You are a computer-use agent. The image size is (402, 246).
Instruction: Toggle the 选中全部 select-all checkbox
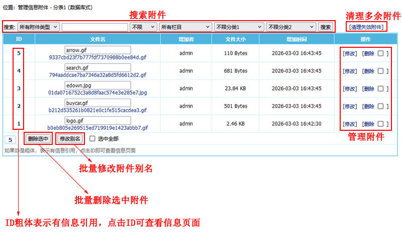pos(92,139)
